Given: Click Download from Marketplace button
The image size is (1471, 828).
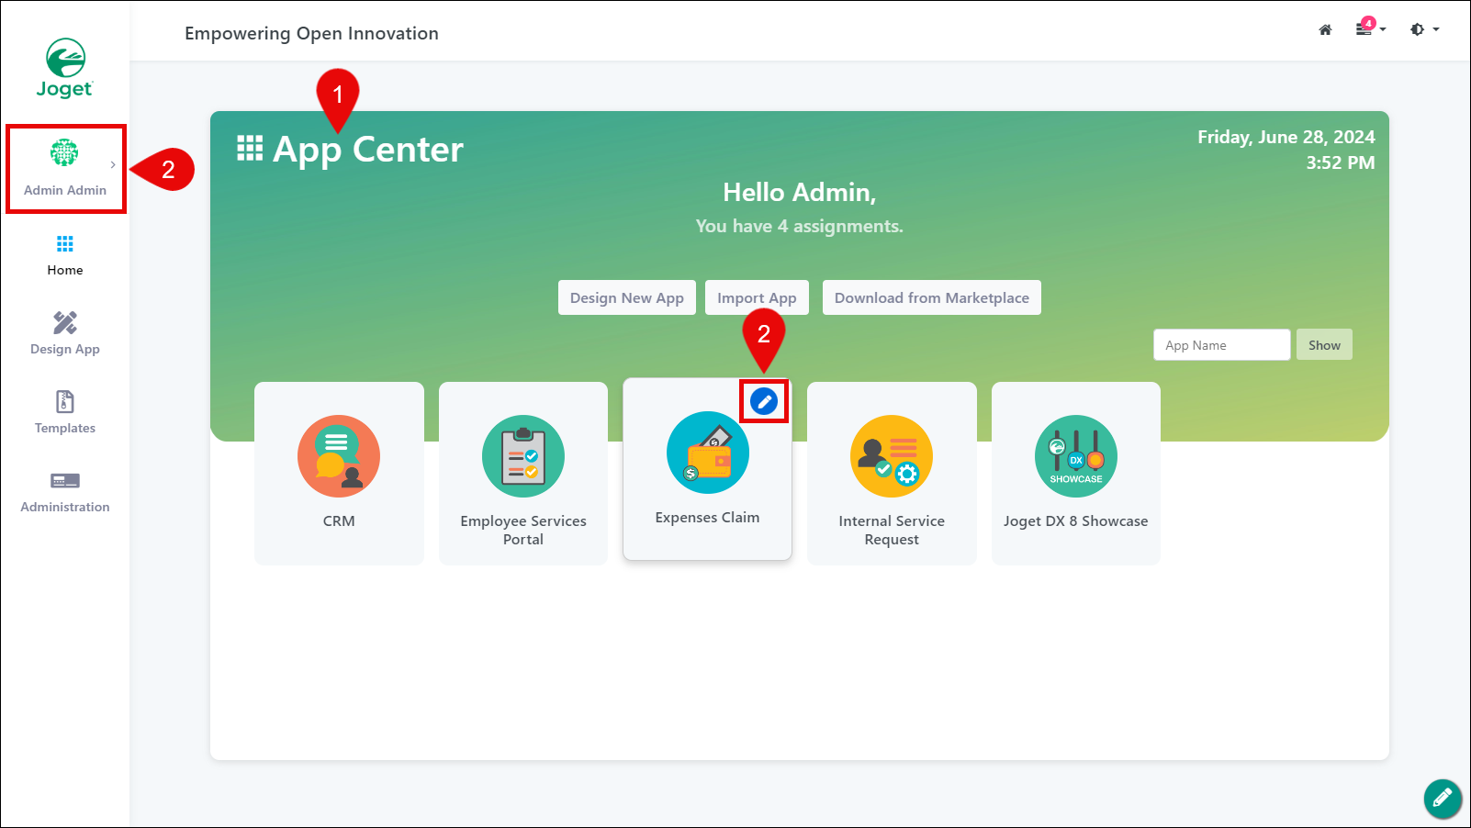Looking at the screenshot, I should click(932, 297).
